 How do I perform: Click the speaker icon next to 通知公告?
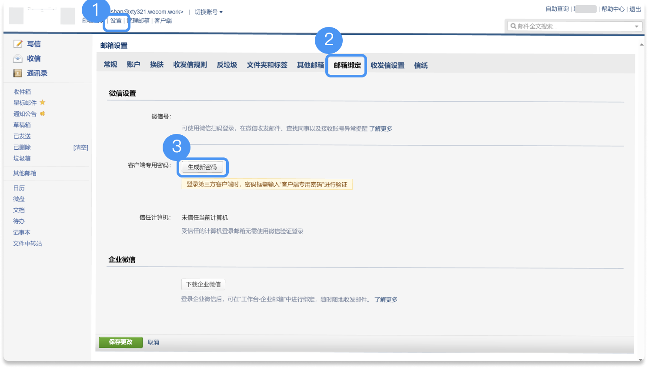click(x=43, y=114)
